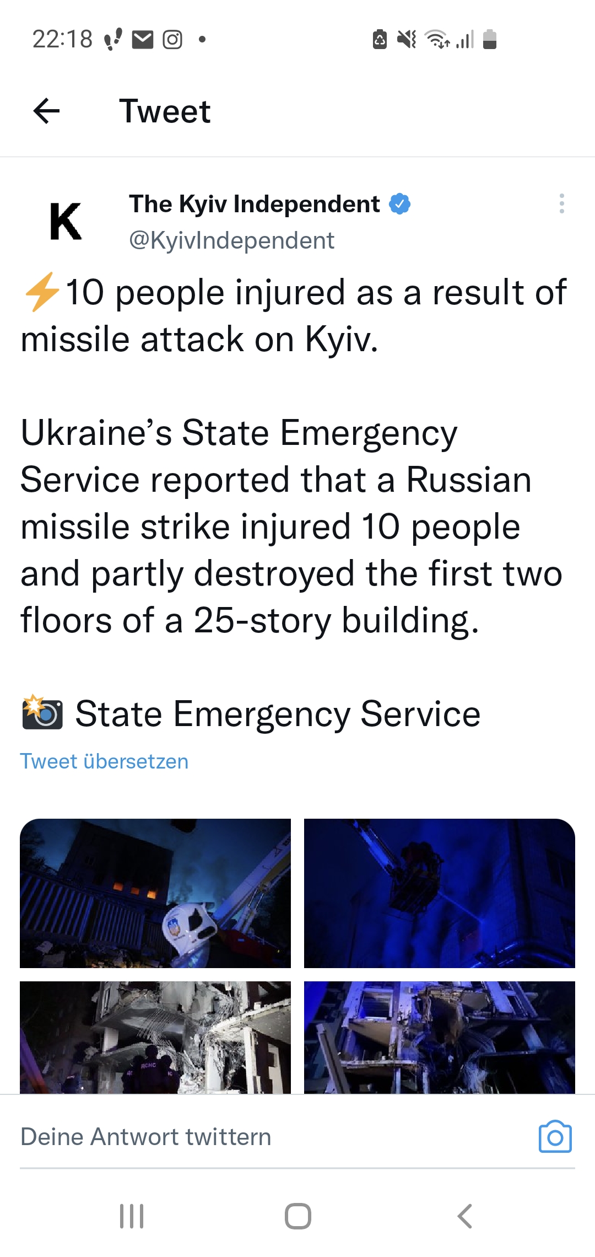The height and width of the screenshot is (1257, 595).
Task: Tap the camera icon in reply bar
Action: click(555, 1137)
